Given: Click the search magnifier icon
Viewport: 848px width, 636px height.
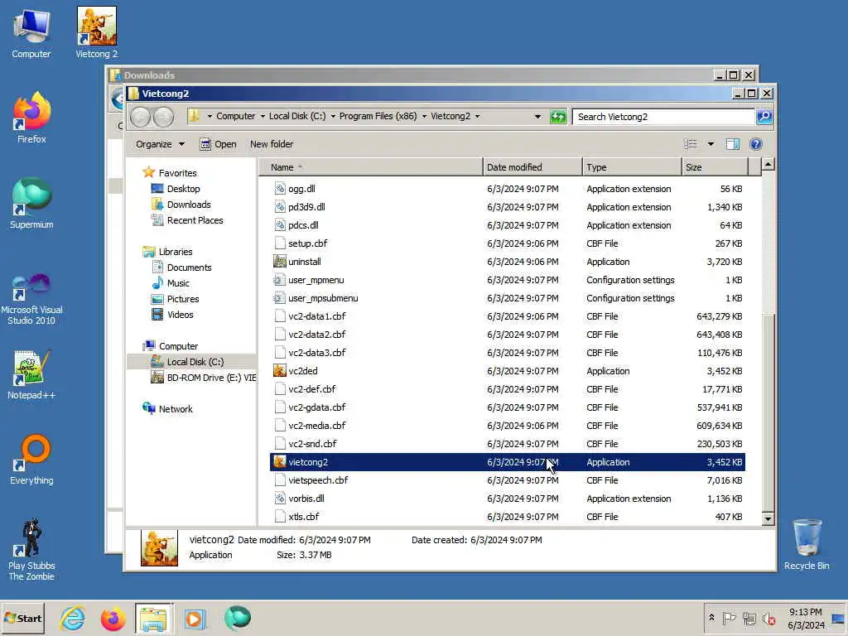Looking at the screenshot, I should [764, 116].
